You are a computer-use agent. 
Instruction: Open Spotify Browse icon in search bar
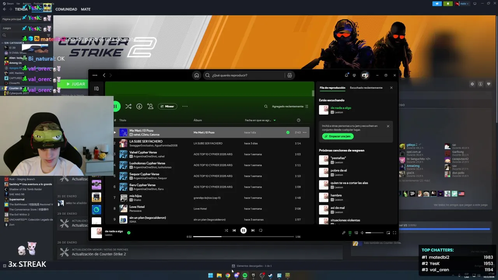click(289, 75)
